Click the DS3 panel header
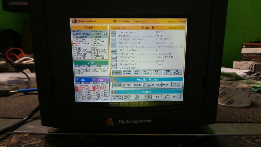 [100, 80]
